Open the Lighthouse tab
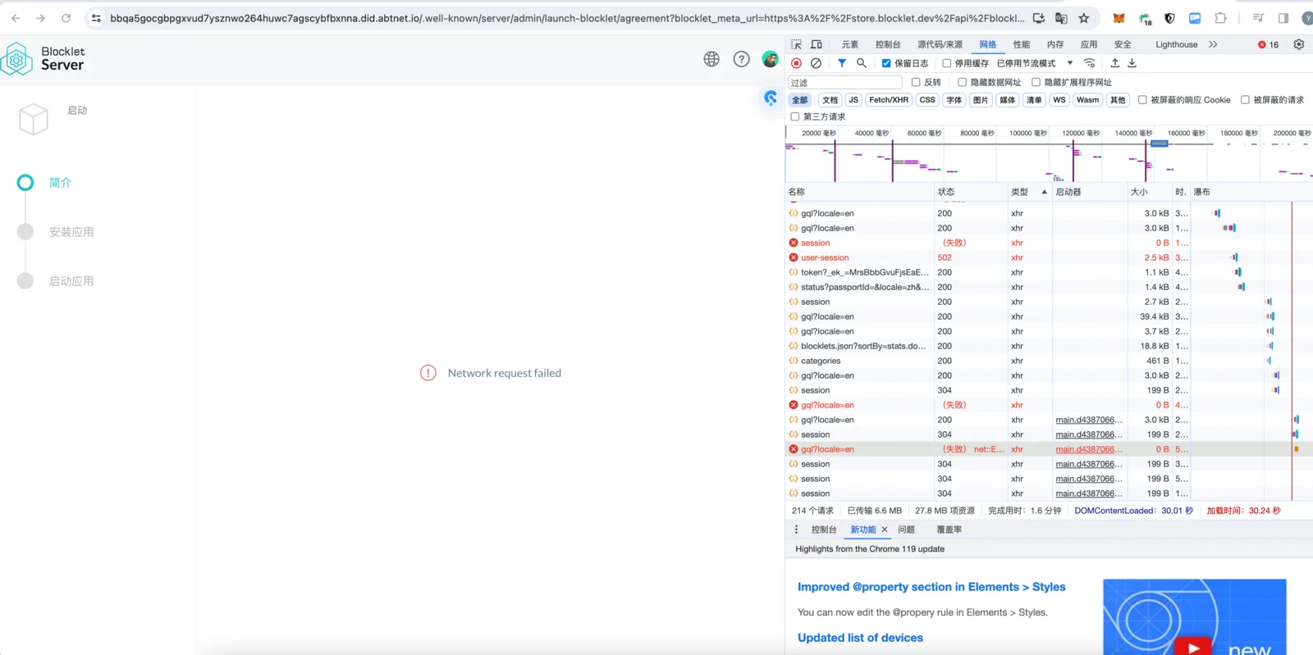The width and height of the screenshot is (1313, 655). pos(1176,44)
